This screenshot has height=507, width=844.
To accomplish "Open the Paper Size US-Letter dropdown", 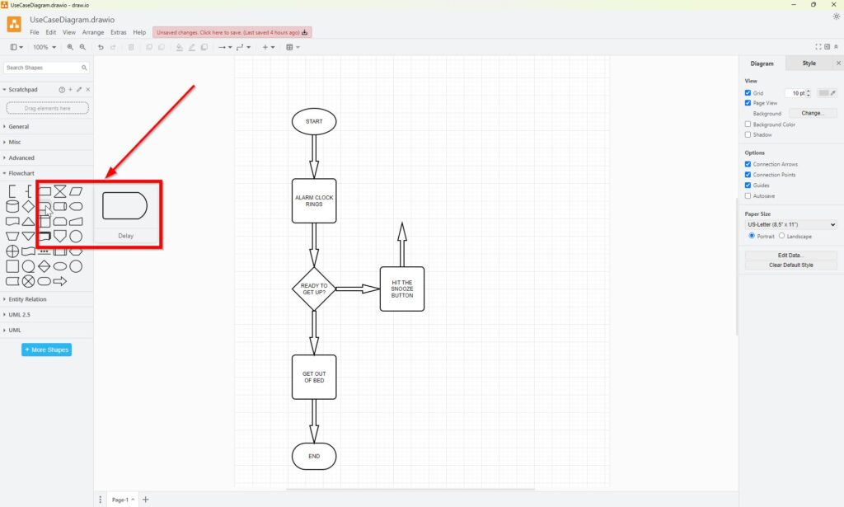I will [x=790, y=224].
